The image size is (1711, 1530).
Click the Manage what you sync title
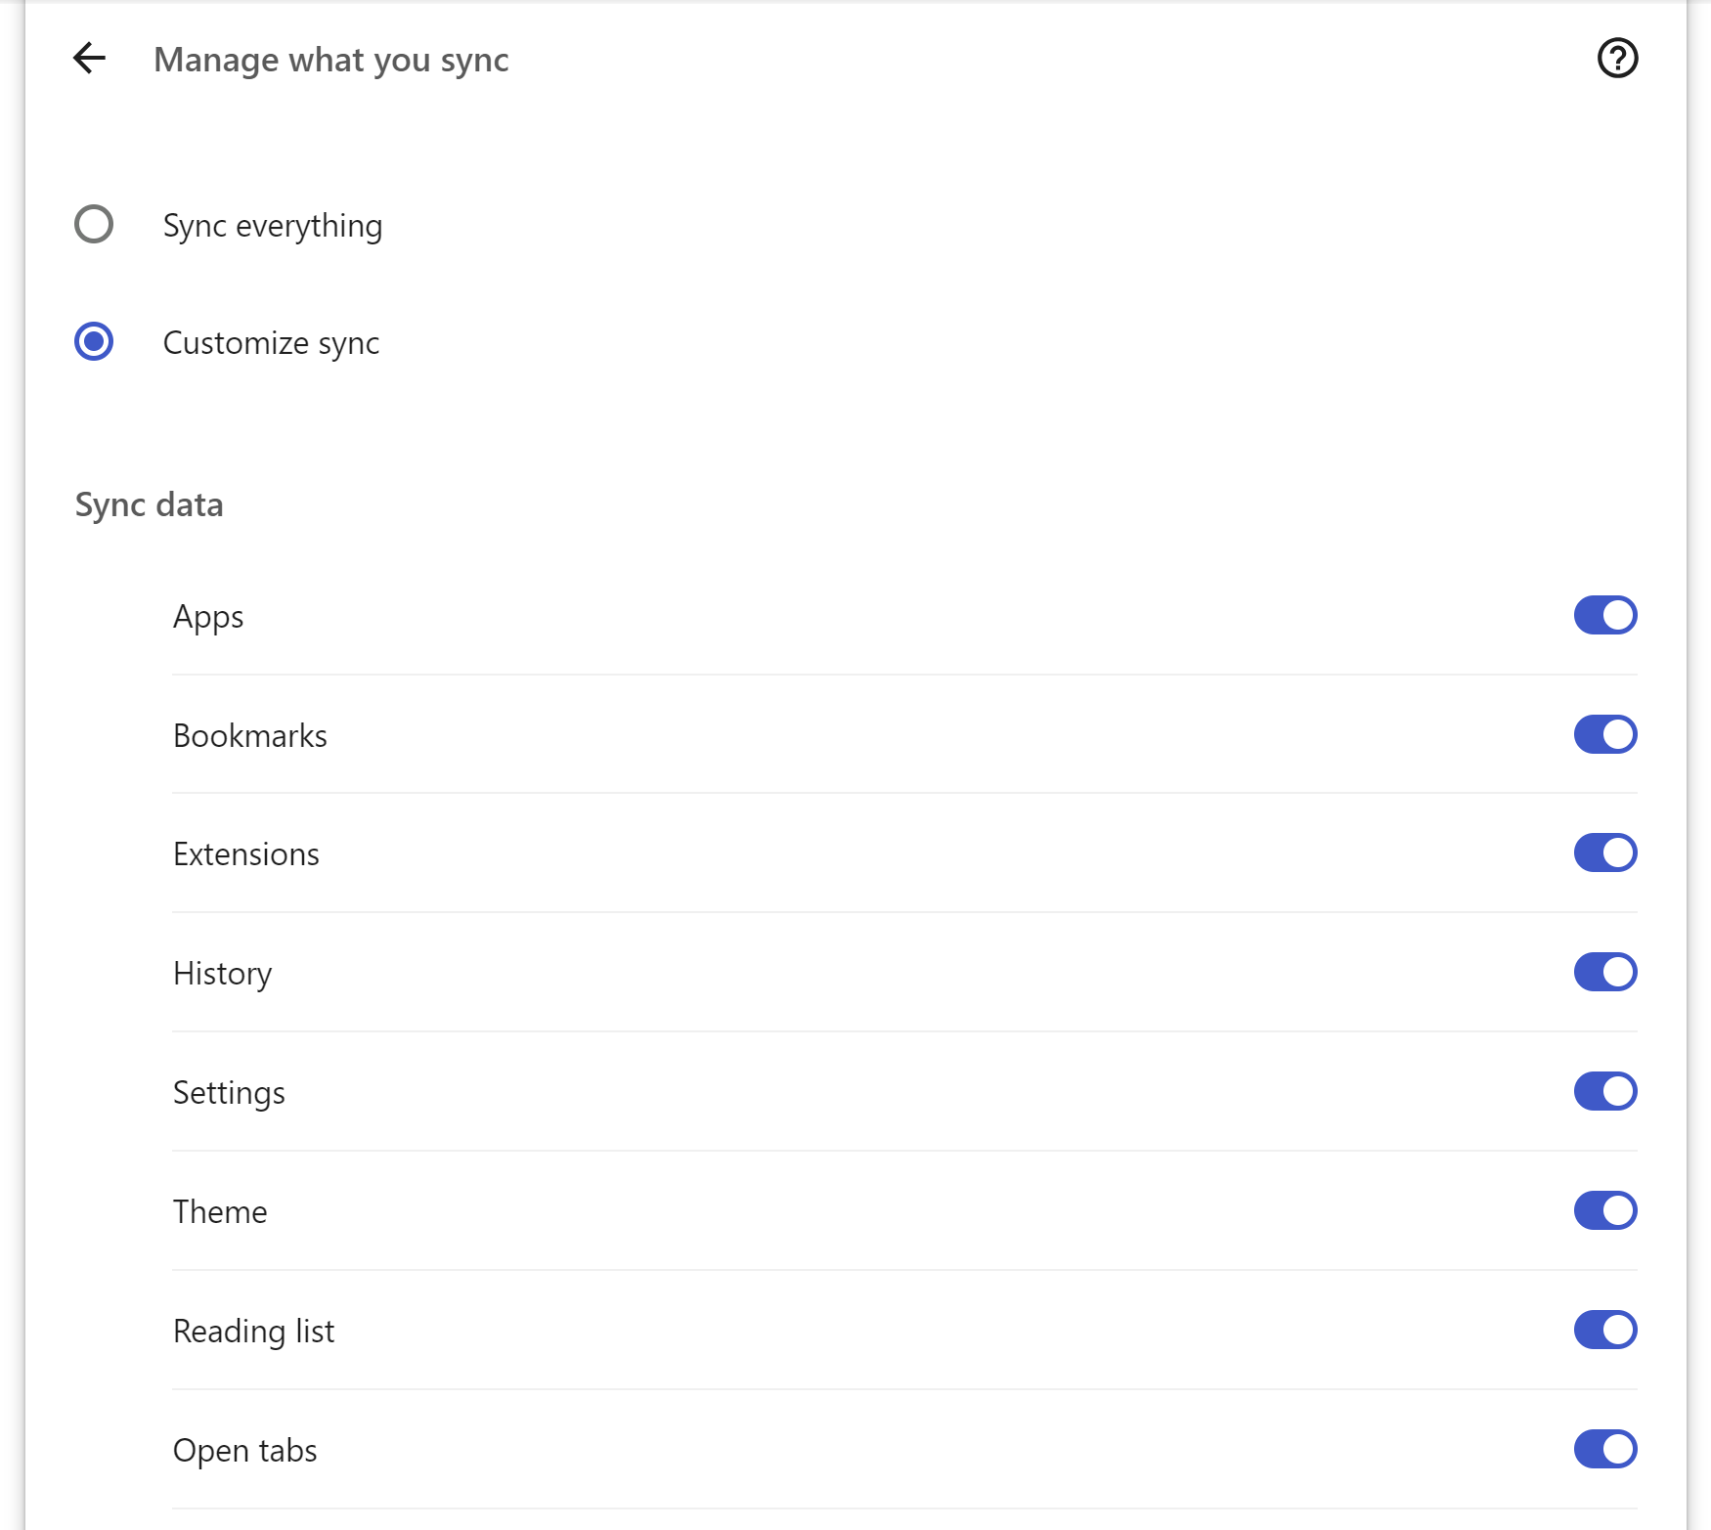pyautogui.click(x=330, y=59)
